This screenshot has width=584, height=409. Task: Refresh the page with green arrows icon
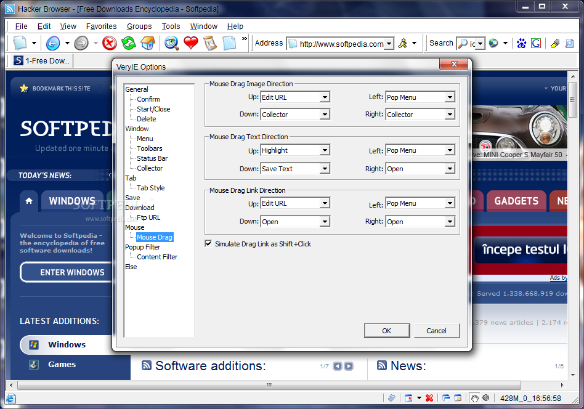pos(129,43)
